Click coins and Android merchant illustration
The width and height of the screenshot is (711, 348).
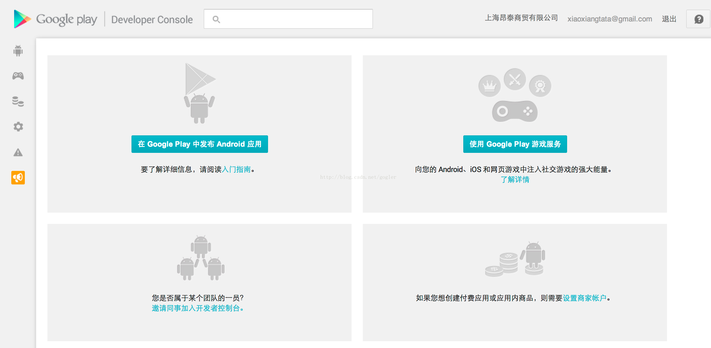click(x=515, y=259)
